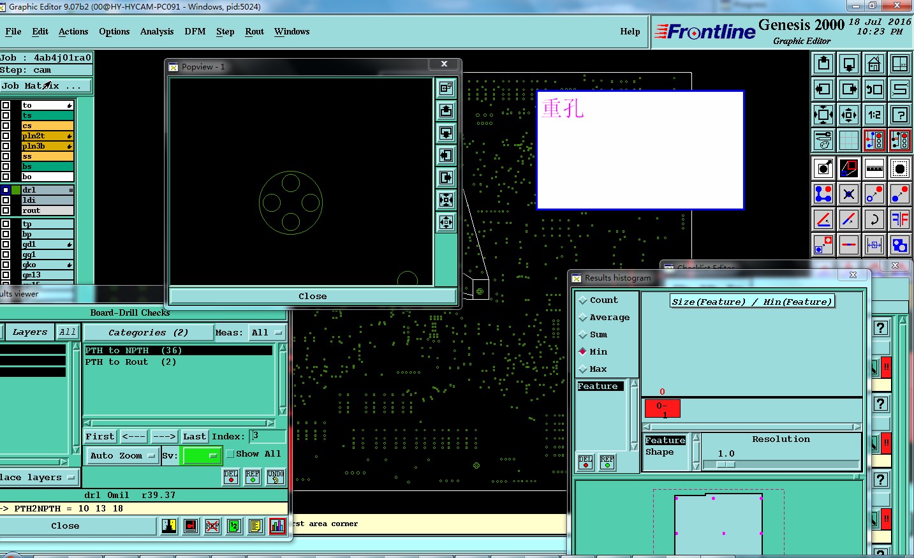
Task: Click the Help menu
Action: pyautogui.click(x=630, y=31)
